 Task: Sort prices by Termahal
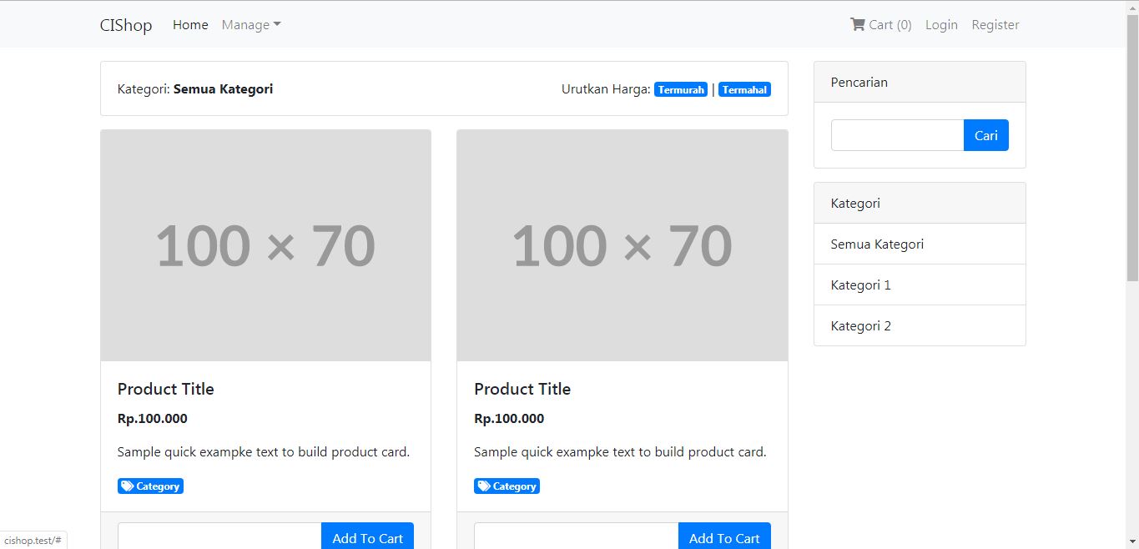point(744,90)
